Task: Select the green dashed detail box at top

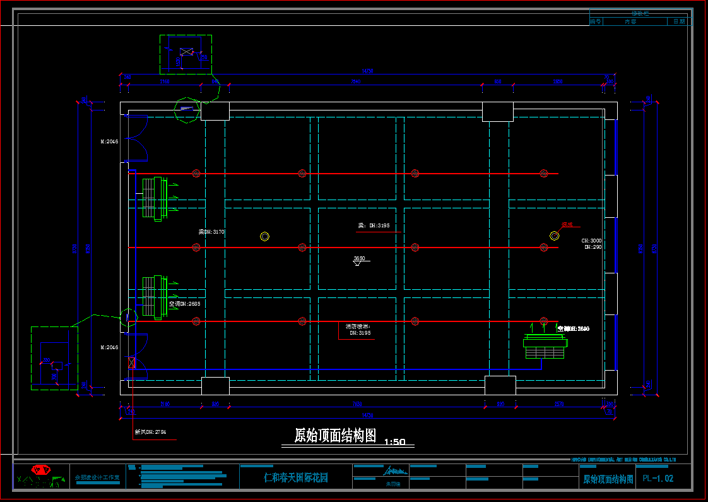Action: (x=186, y=55)
